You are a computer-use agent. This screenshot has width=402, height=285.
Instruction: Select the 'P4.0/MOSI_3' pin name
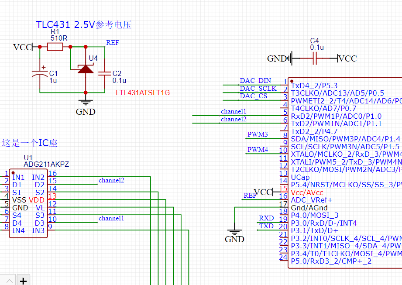pos(315,215)
